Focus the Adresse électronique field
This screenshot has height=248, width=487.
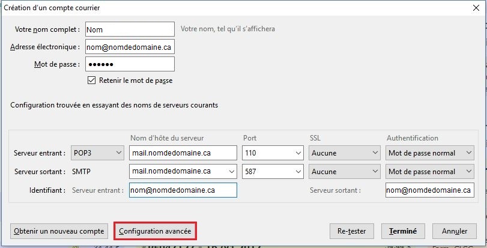point(130,47)
